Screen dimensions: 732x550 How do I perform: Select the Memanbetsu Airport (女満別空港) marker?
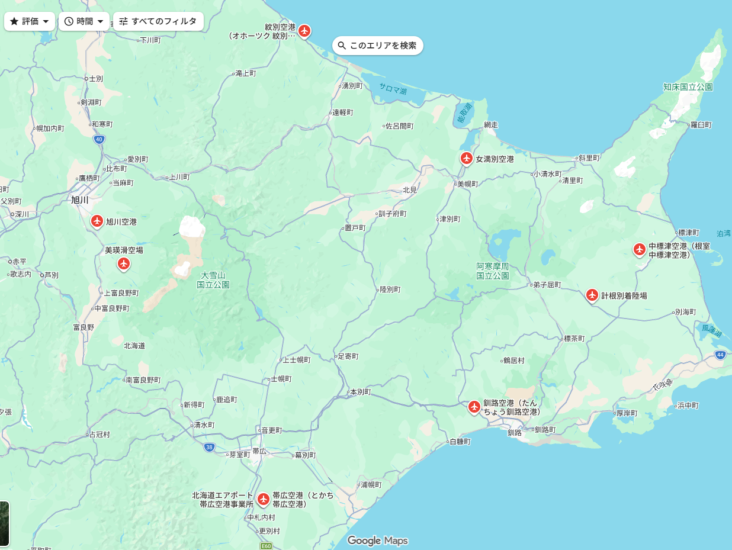466,158
